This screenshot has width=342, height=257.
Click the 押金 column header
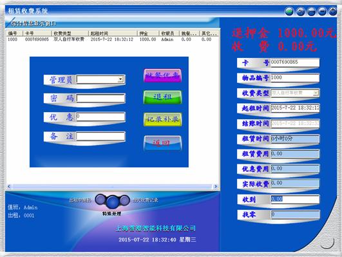148,33
